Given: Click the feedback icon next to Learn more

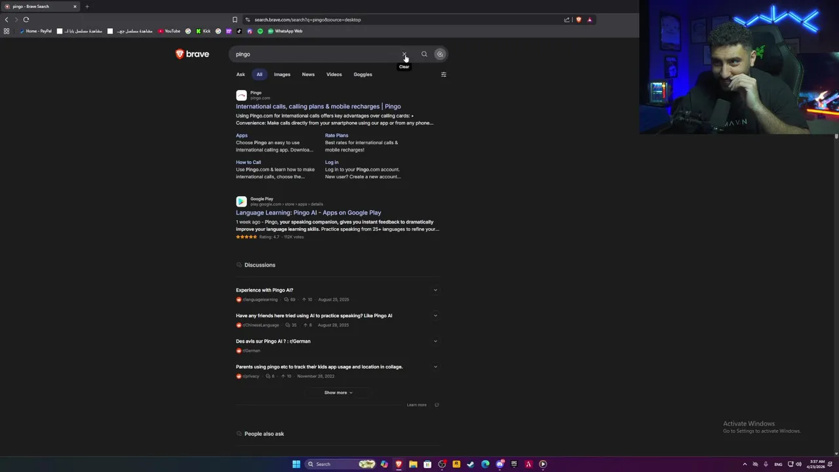Looking at the screenshot, I should 437,405.
